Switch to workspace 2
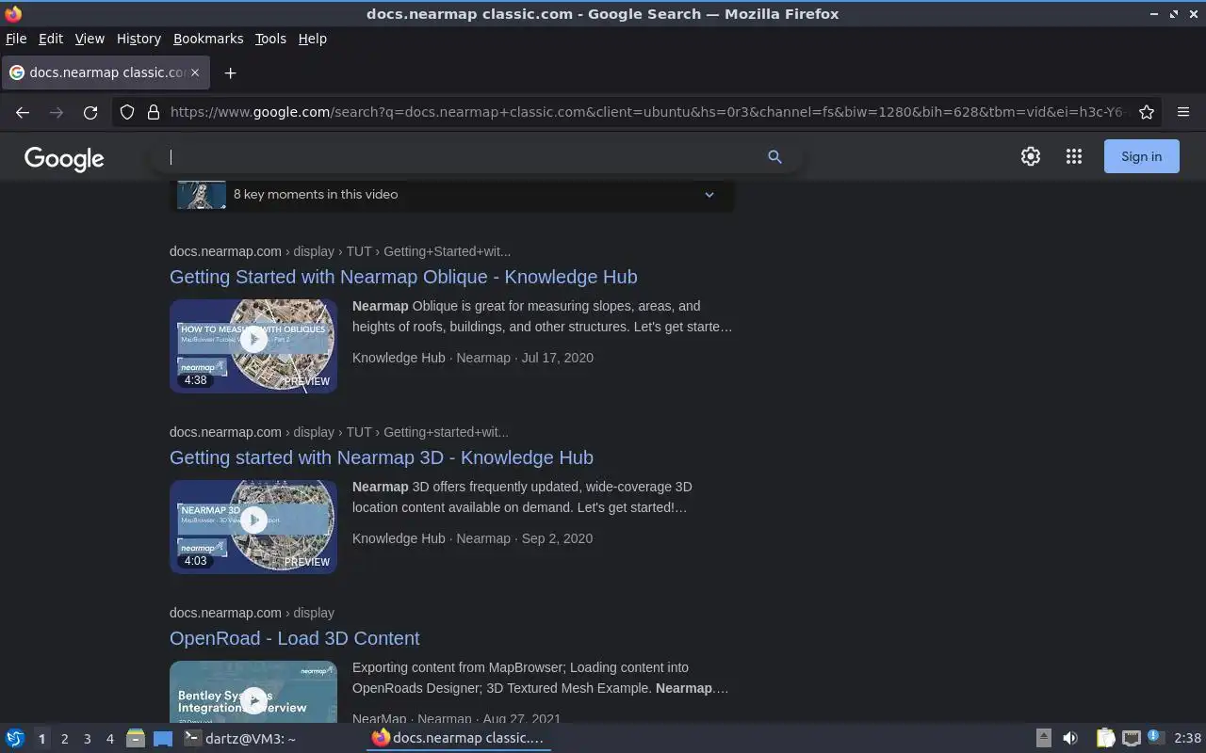1206x753 pixels. coord(64,739)
